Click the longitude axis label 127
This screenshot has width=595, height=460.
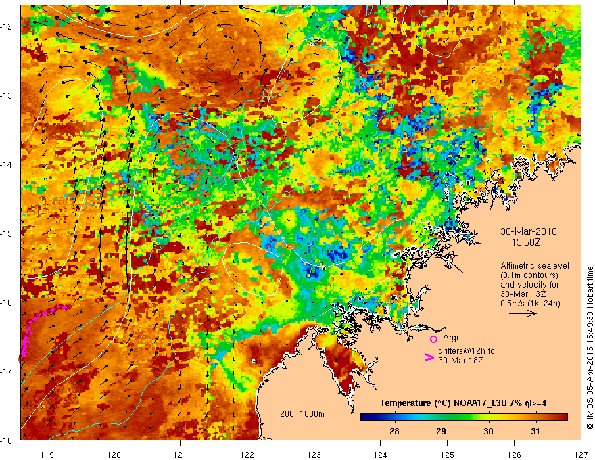coord(581,455)
